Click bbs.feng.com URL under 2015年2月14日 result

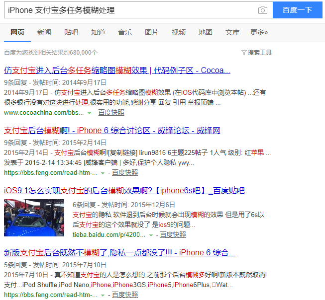click(x=51, y=172)
